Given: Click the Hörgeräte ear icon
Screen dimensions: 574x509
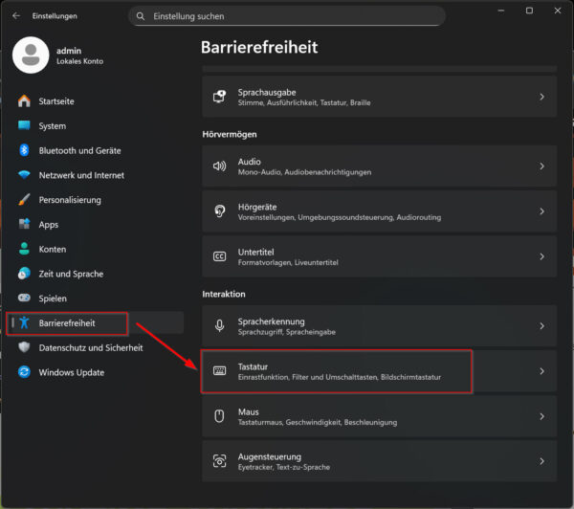Looking at the screenshot, I should [219, 210].
